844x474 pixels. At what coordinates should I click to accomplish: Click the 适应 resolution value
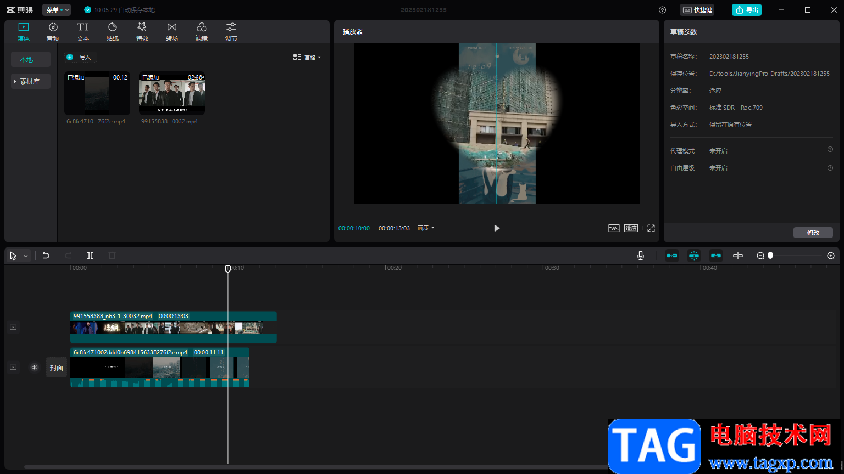point(715,91)
